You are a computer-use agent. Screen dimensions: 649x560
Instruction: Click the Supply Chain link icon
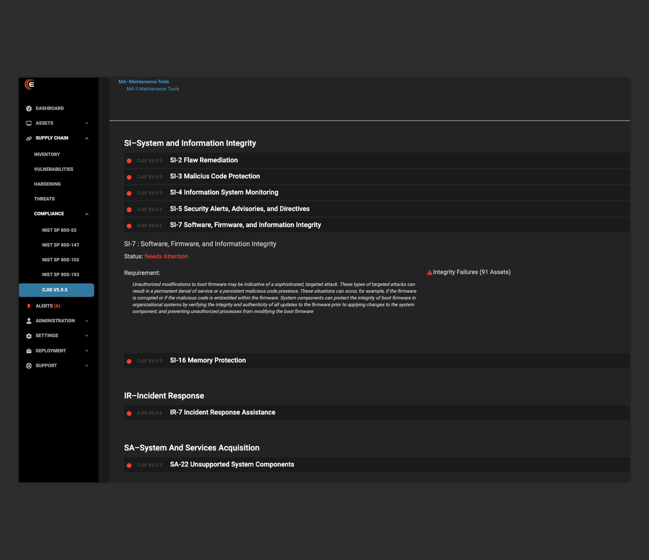[29, 138]
